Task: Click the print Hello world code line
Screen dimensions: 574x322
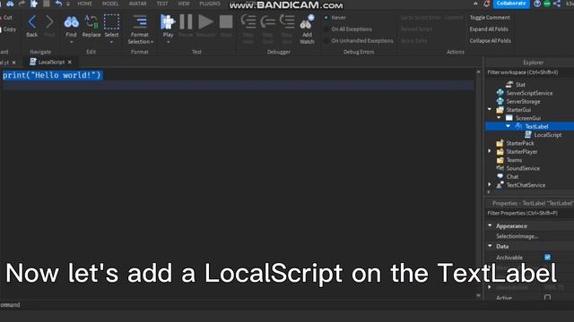Action: pyautogui.click(x=52, y=75)
